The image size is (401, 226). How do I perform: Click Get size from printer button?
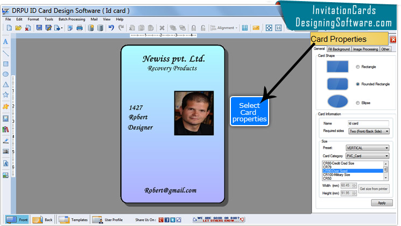coord(374,189)
